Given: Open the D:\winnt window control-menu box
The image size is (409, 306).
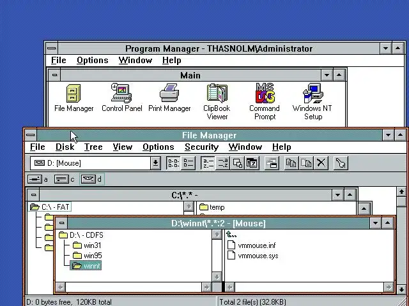Looking at the screenshot, I should [x=62, y=223].
